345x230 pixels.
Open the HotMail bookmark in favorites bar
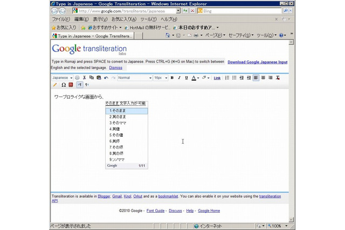coord(147,28)
